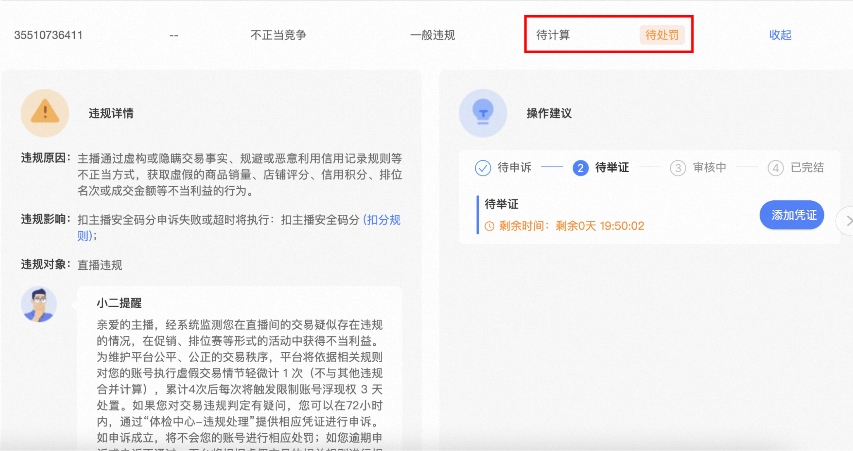Image resolution: width=853 pixels, height=451 pixels.
Task: Click 一般违规 severity text
Action: [x=432, y=35]
